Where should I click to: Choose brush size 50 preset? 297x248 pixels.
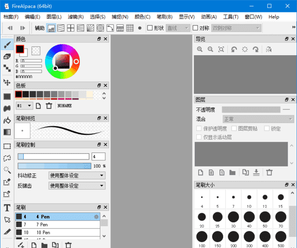(x=265, y=219)
